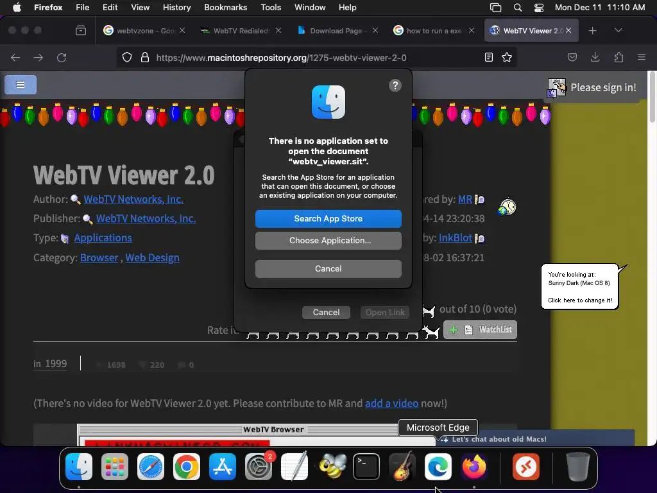Open InkBlot user link
Screen dimensions: 657x493
[x=455, y=238]
